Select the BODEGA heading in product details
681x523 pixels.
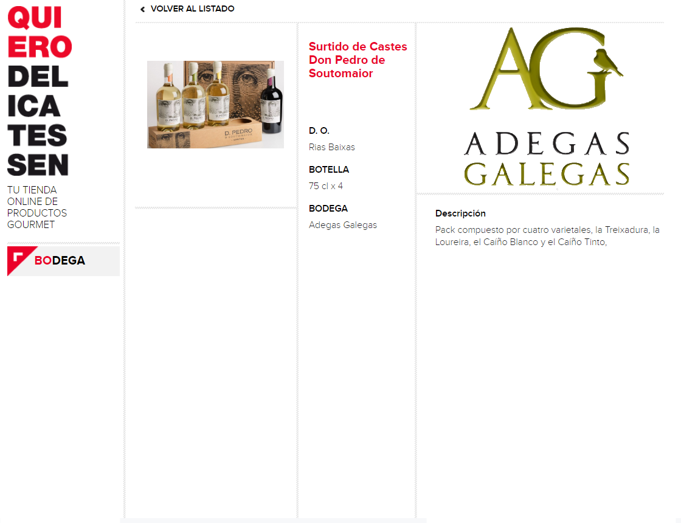328,209
